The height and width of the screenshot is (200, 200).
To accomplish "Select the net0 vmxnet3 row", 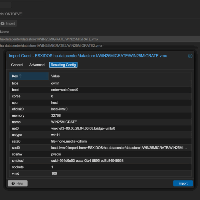I will pyautogui.click(x=101, y=129).
